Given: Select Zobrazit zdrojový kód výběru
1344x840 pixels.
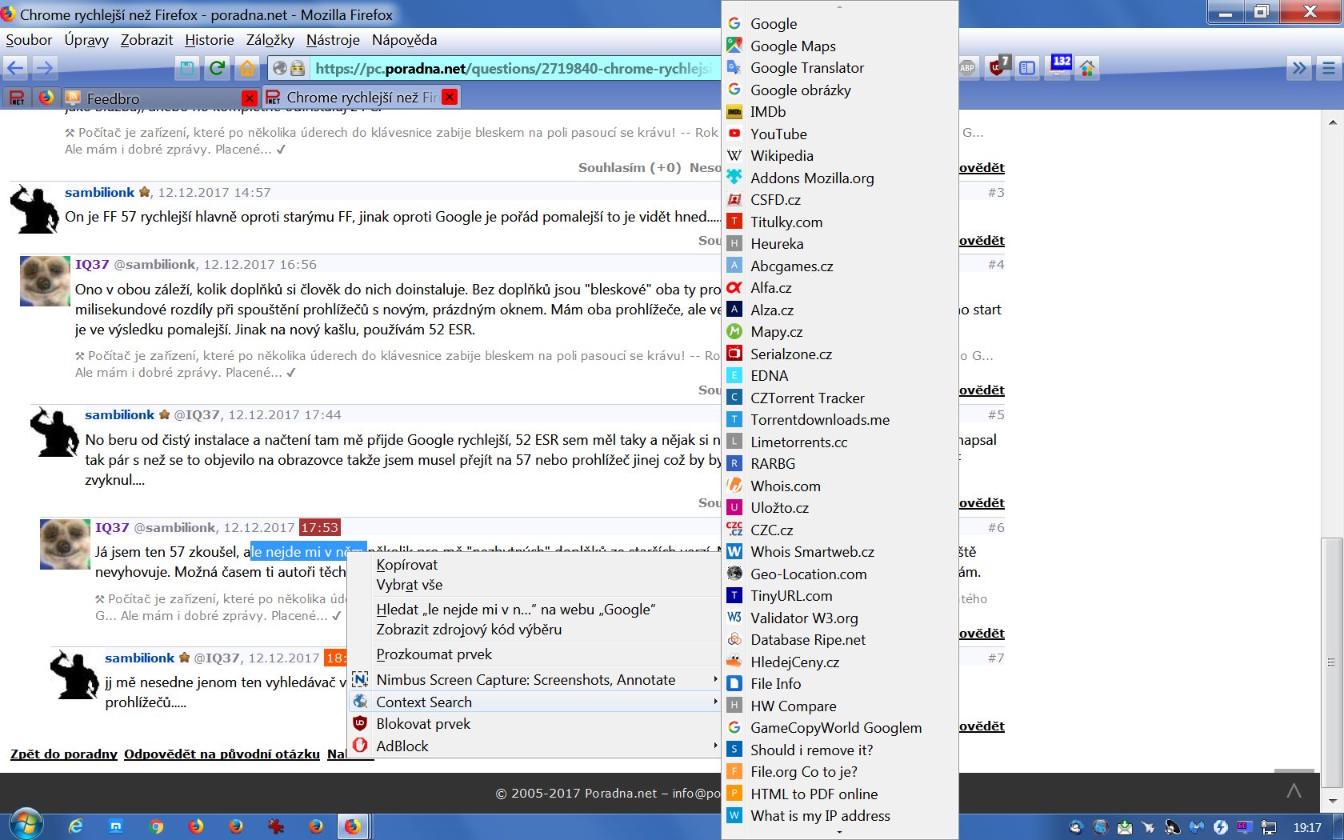Looking at the screenshot, I should [x=534, y=630].
